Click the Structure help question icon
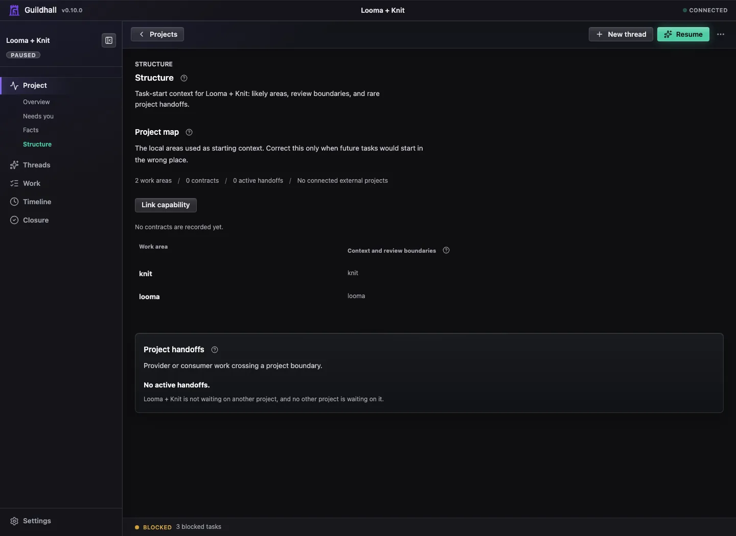The width and height of the screenshot is (736, 536). 184,78
